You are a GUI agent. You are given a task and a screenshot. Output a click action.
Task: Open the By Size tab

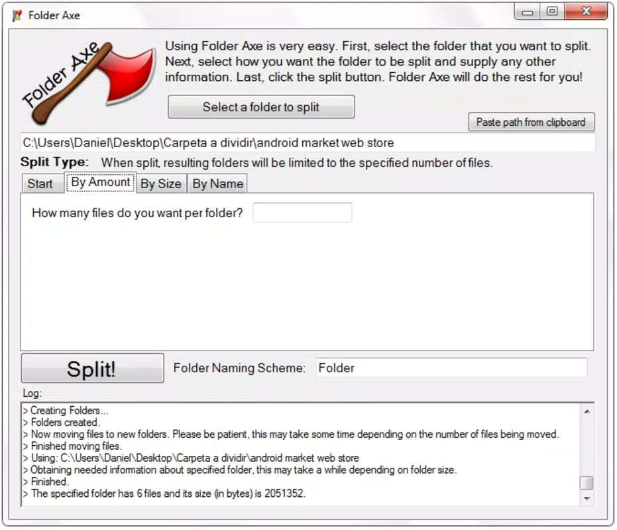point(161,184)
